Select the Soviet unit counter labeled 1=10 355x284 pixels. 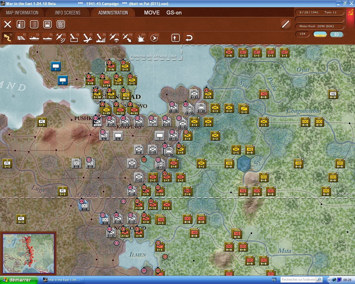tap(97, 94)
